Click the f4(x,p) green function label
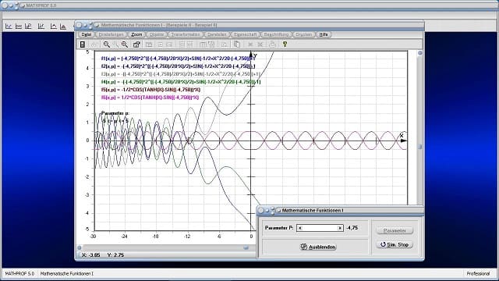The image size is (499, 281). coord(181,82)
